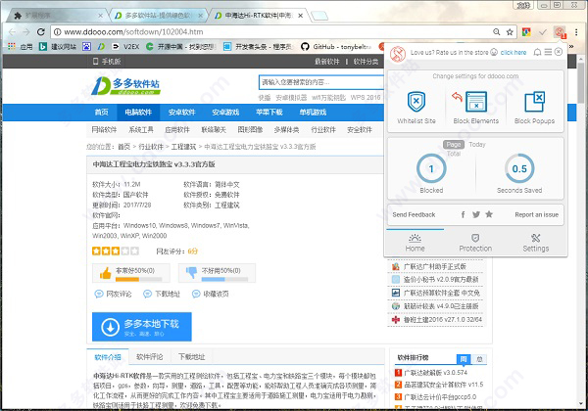
Task: Click Report an issue
Action: pyautogui.click(x=537, y=215)
